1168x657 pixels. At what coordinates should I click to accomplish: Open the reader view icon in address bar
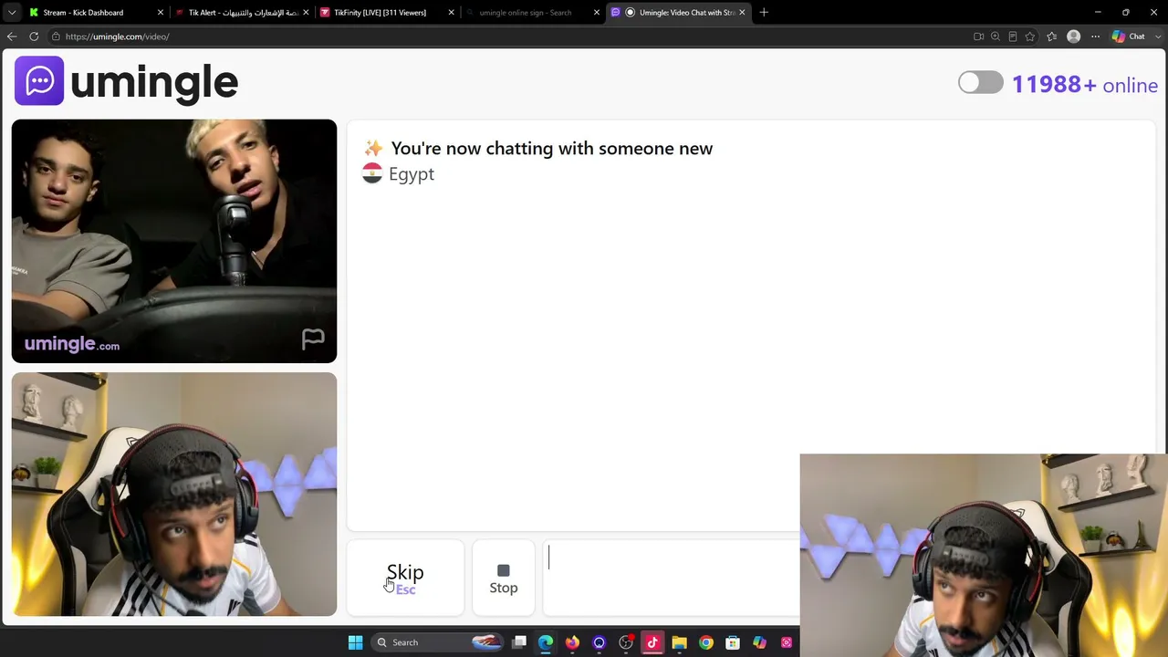click(1013, 36)
